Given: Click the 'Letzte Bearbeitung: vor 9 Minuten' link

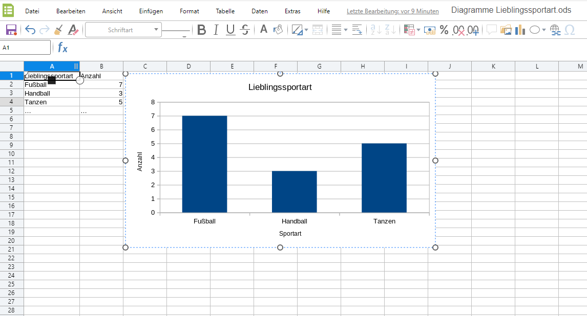Looking at the screenshot, I should [393, 11].
